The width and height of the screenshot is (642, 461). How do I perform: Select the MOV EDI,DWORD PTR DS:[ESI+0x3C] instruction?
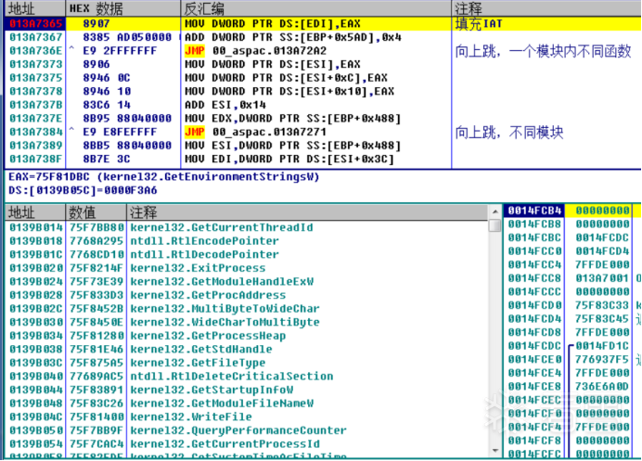click(289, 159)
